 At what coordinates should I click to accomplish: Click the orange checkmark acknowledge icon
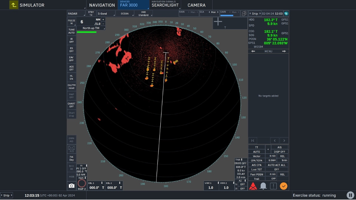[x=283, y=186]
